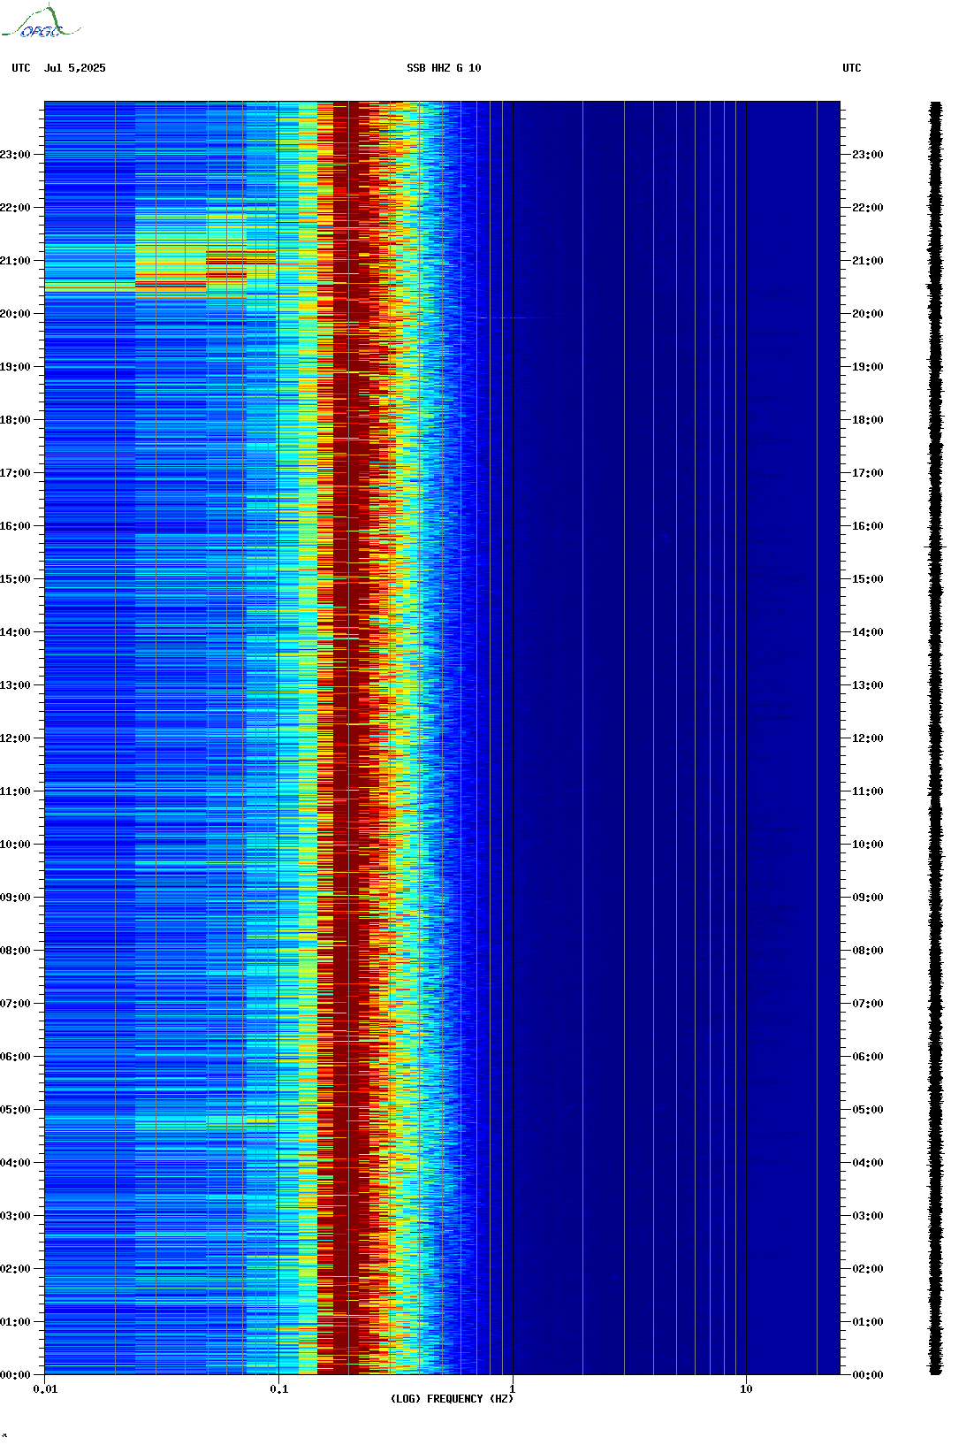Click the 'SSB HHZ G 10' station title
Viewport: 974px width, 1445px height.
tap(444, 68)
